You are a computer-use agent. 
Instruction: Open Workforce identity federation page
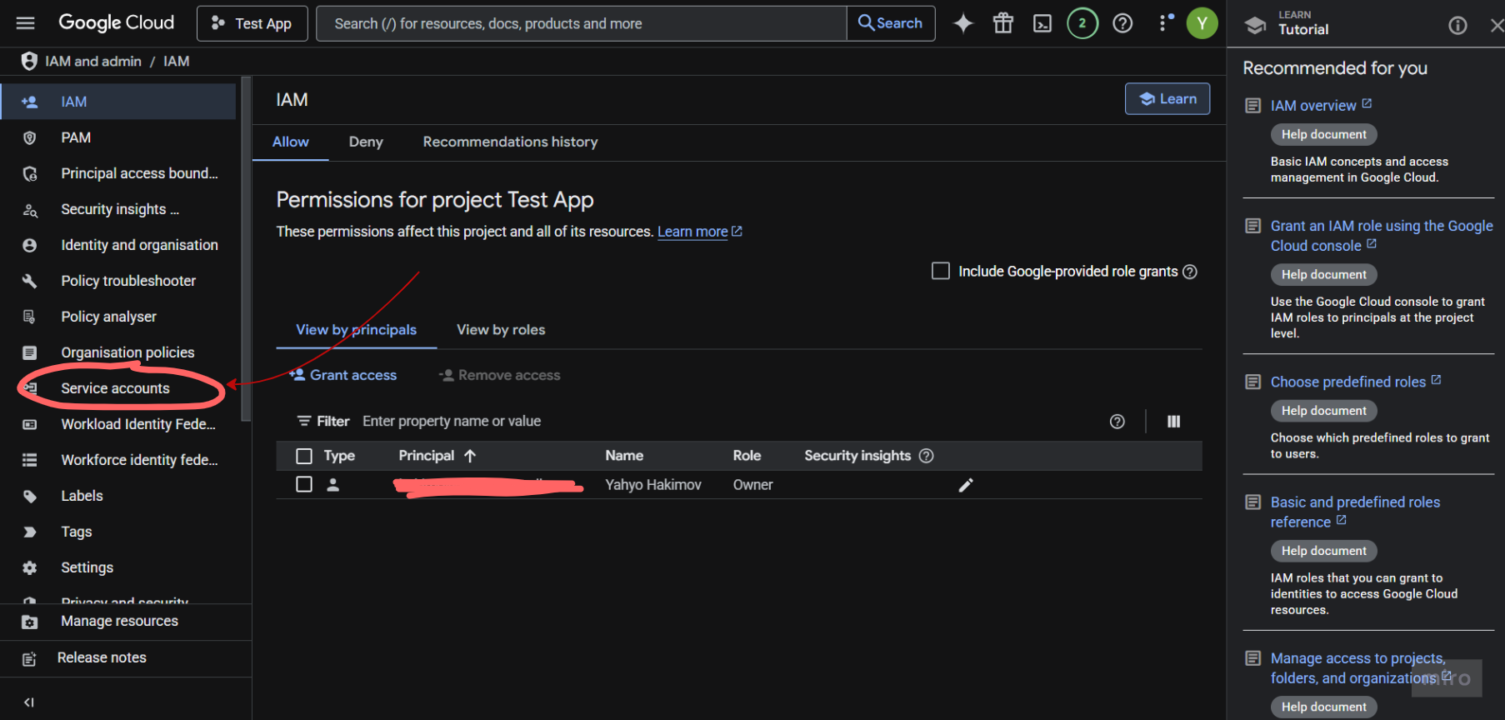[117, 460]
